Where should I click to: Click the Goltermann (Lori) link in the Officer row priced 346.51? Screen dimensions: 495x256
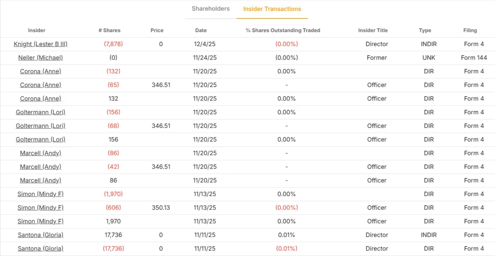40,126
